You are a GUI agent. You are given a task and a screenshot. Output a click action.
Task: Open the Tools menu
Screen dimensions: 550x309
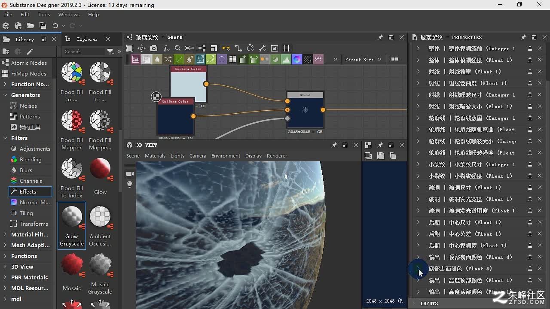click(x=44, y=15)
